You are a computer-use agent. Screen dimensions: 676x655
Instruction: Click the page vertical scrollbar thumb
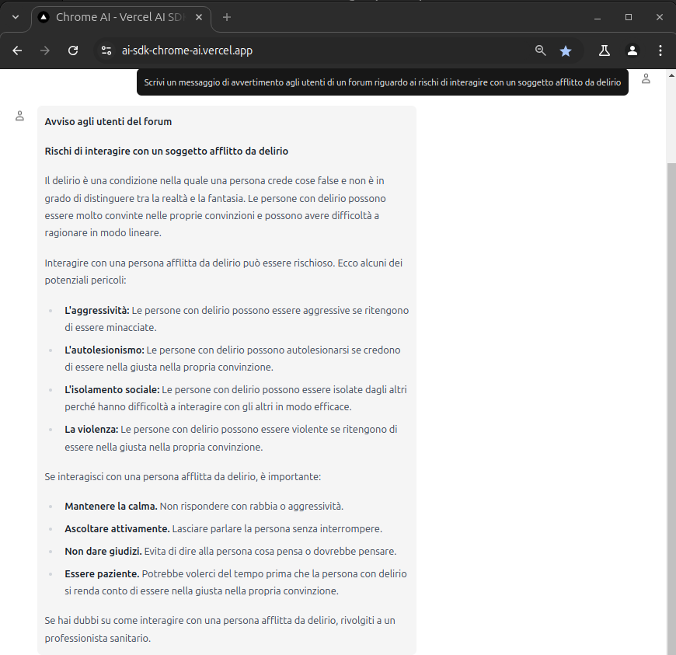click(x=671, y=409)
